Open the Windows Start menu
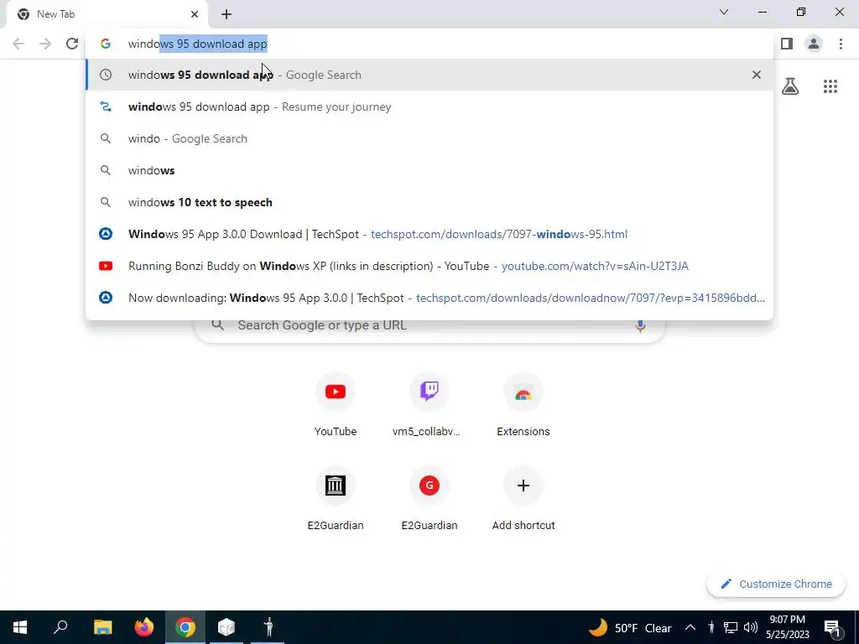This screenshot has width=859, height=644. click(20, 627)
